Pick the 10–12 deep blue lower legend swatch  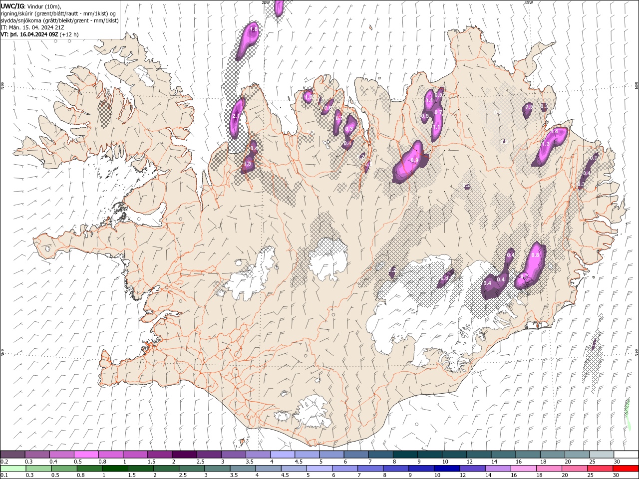(x=447, y=469)
